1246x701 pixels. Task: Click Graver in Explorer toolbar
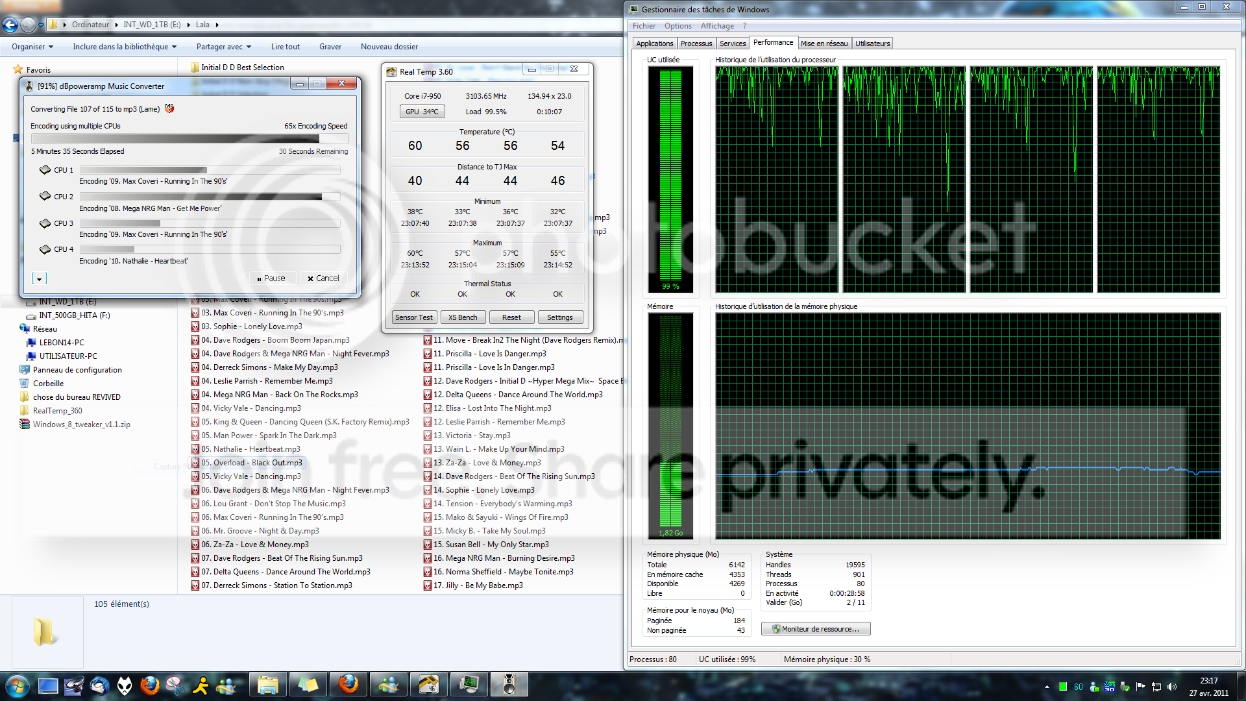pos(330,47)
